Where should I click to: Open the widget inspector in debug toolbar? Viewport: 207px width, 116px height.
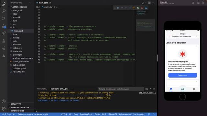pyautogui.click(x=146, y=8)
